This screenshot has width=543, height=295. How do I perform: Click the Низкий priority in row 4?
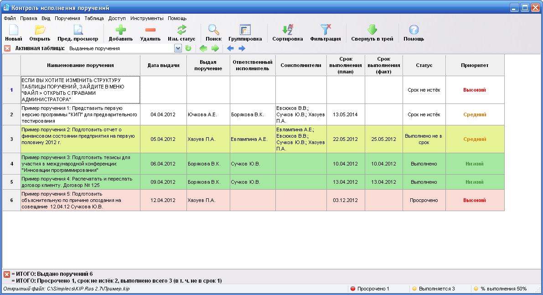point(475,164)
